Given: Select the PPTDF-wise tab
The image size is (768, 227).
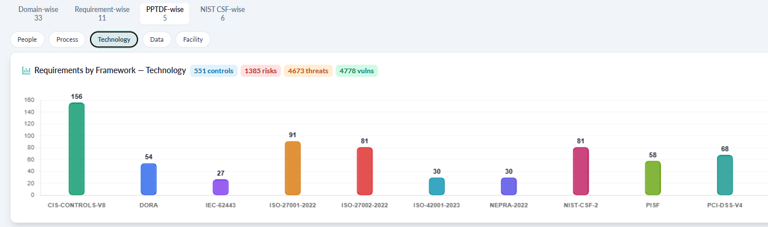Looking at the screenshot, I should [164, 13].
